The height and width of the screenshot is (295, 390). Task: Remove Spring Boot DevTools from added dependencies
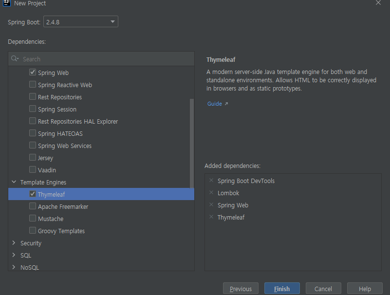point(211,180)
